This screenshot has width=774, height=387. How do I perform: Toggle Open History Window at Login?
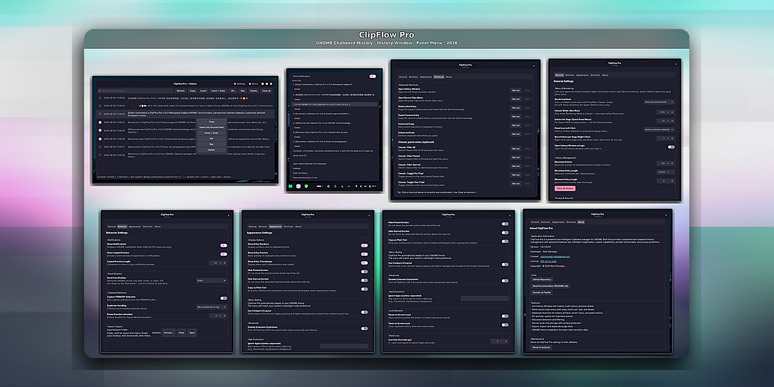671,147
